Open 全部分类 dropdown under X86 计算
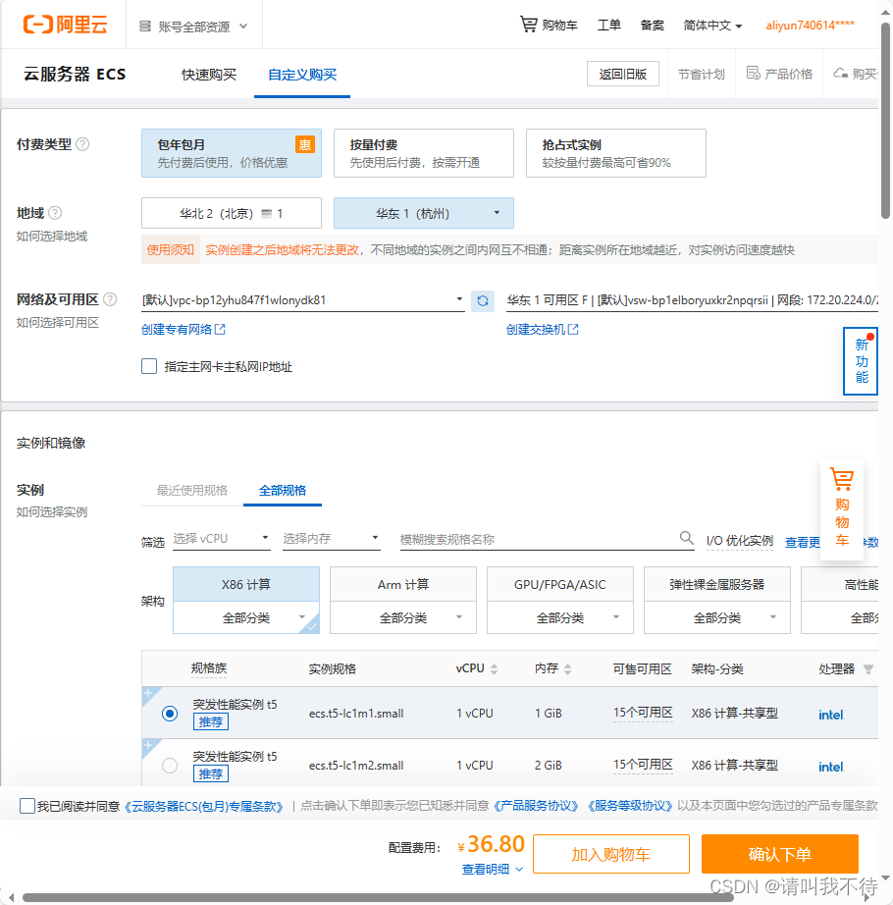 245,616
